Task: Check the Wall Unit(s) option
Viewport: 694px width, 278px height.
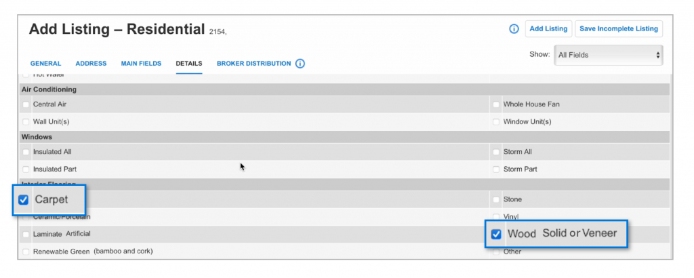Action: coord(26,121)
